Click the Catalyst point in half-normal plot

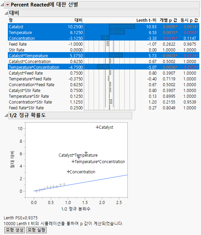97,127
